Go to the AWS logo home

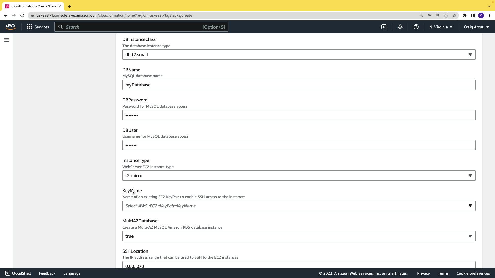[x=11, y=27]
